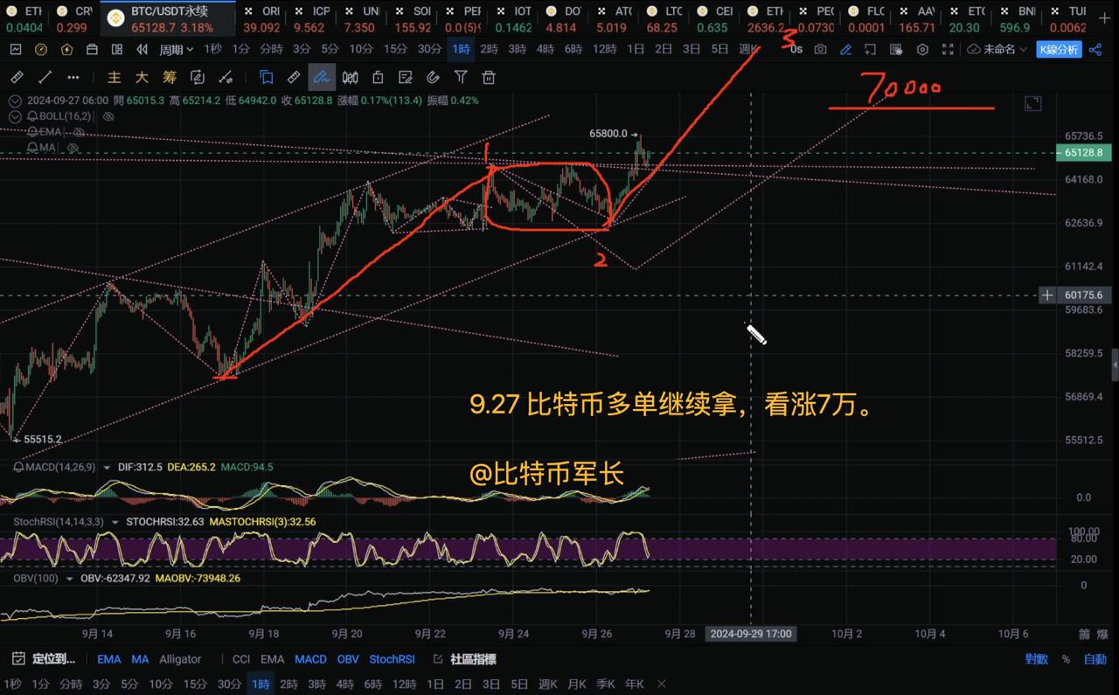Open the K線分析 button

click(x=1059, y=50)
